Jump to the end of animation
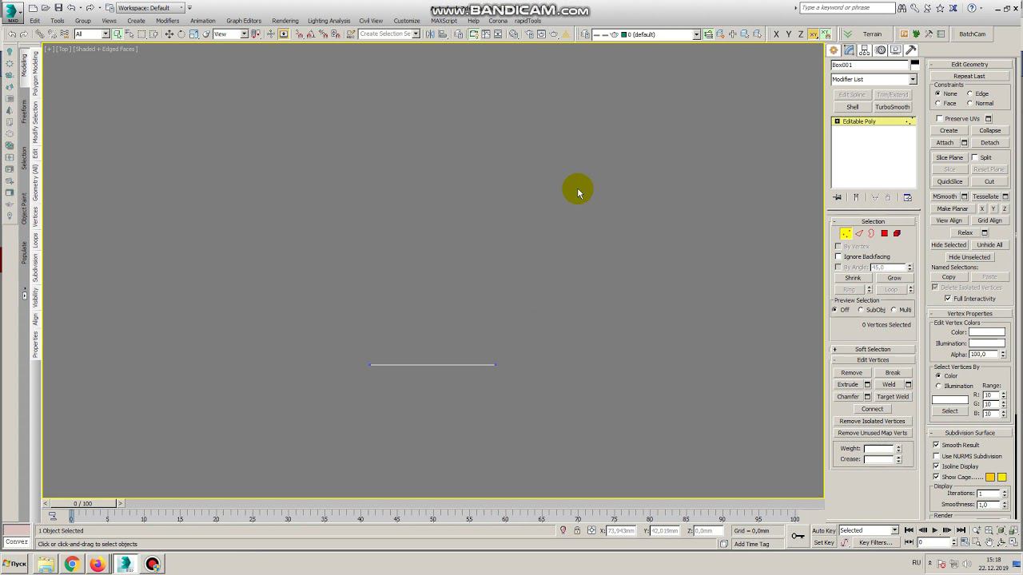The width and height of the screenshot is (1023, 575). [961, 530]
